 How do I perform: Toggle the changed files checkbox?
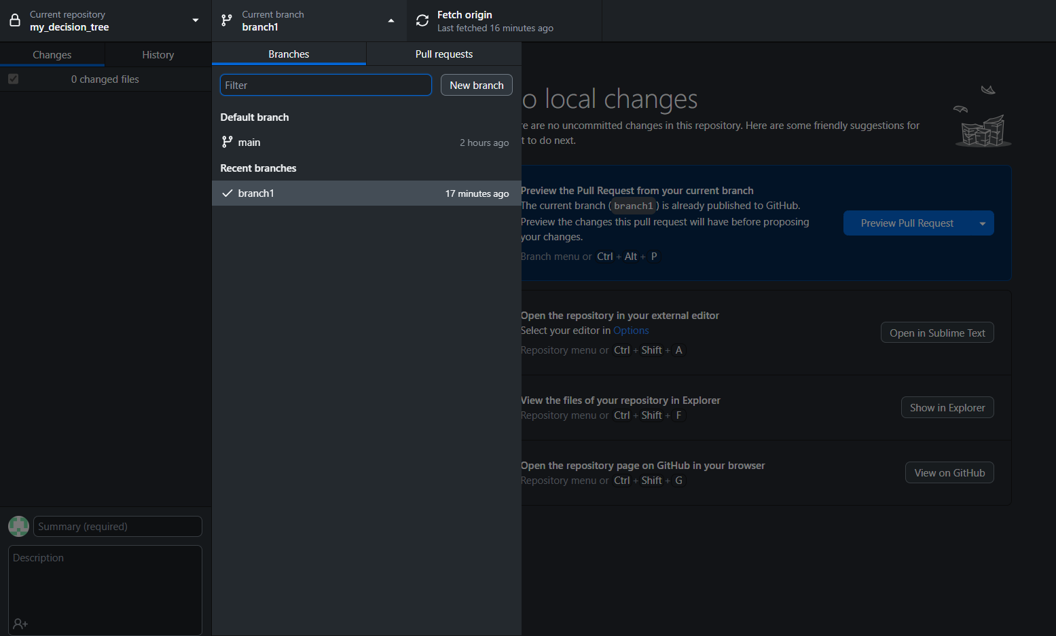[13, 79]
